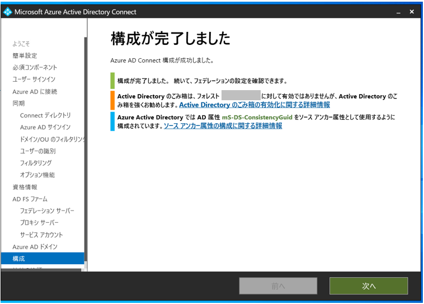Select Azure AD サインイン sub-step
Viewport: 424px width, 304px height.
tap(45, 127)
